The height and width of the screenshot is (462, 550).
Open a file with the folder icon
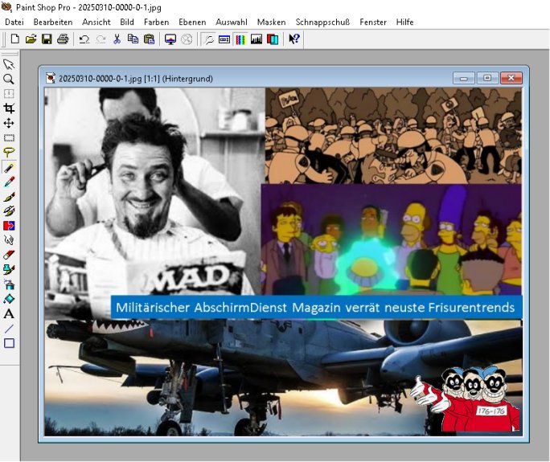[31, 39]
